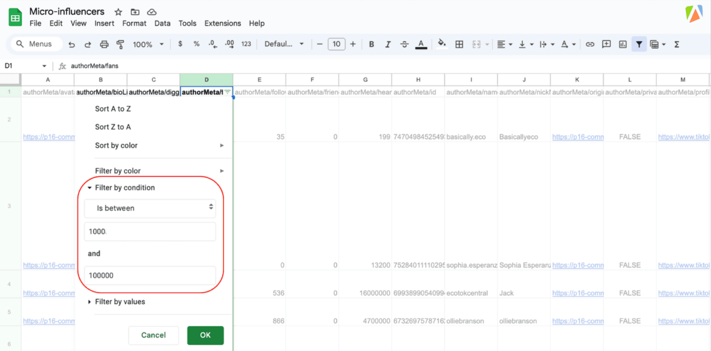Viewport: 711px width, 351px height.
Task: Click the 100000 upper value field
Action: (x=150, y=275)
